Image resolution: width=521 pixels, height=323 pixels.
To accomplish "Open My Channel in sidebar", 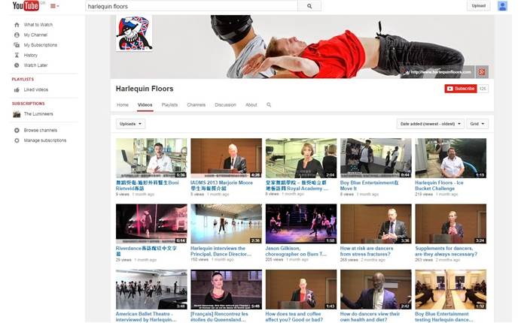I will click(35, 35).
